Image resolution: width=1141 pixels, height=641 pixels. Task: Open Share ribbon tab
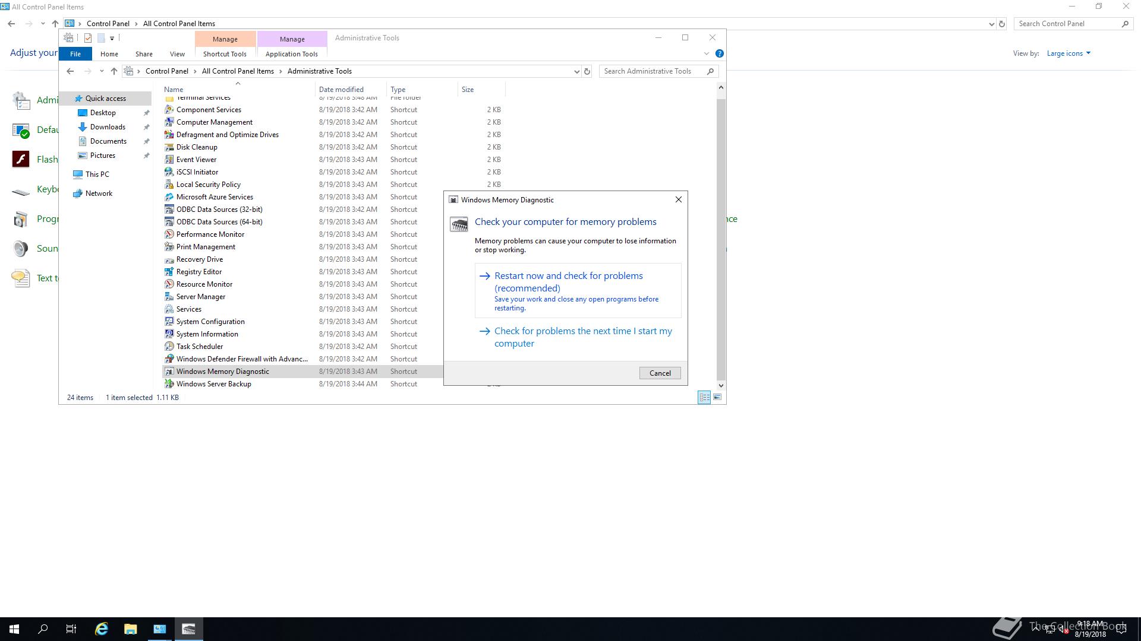[x=144, y=54]
